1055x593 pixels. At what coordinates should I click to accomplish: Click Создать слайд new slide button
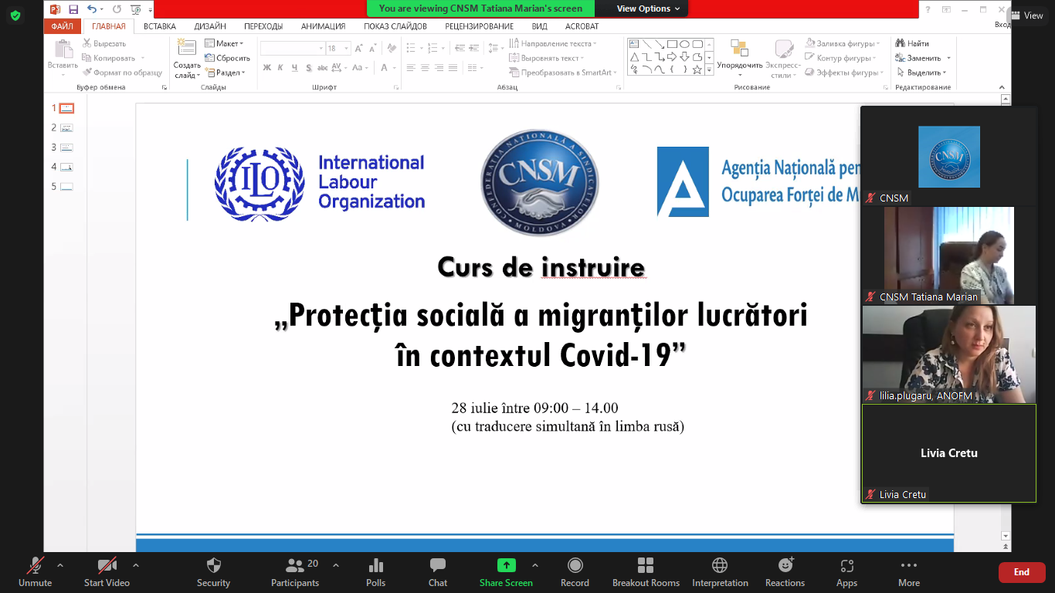(187, 59)
